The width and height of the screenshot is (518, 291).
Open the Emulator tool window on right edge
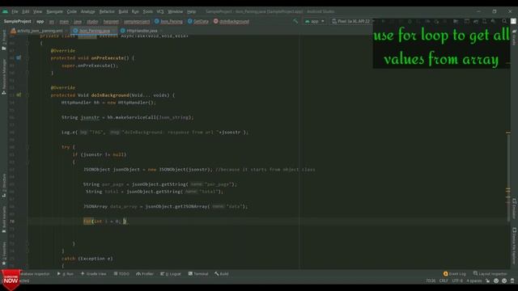click(515, 209)
